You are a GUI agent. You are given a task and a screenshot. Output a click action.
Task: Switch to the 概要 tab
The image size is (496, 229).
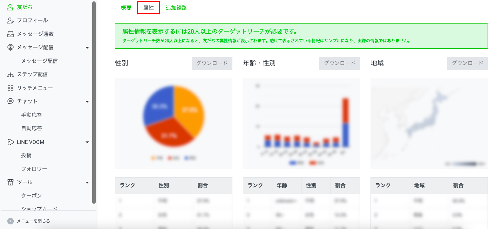tap(125, 7)
